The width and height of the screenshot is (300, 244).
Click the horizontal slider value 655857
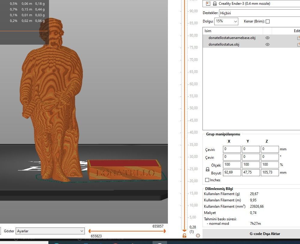point(158,226)
